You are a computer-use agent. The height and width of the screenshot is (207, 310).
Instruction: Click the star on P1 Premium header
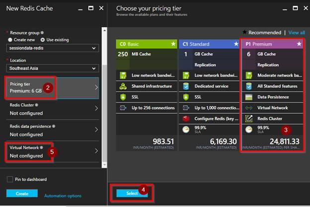299,44
